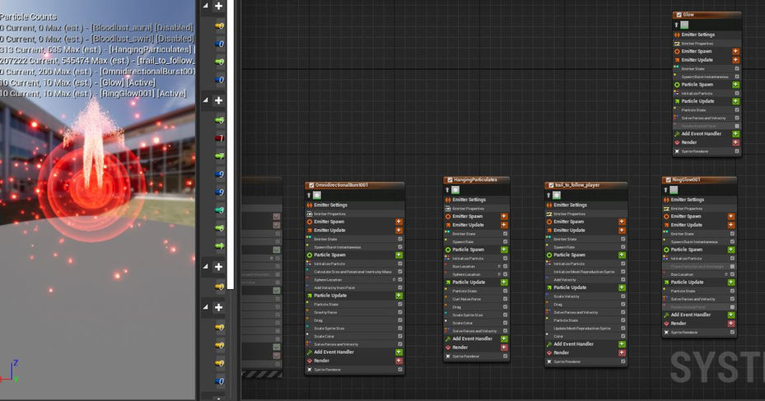
Task: Uncheck the Glow emitter header checkbox
Action: click(x=679, y=15)
